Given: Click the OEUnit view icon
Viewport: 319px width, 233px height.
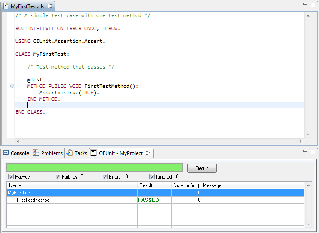Looking at the screenshot, I should click(93, 153).
